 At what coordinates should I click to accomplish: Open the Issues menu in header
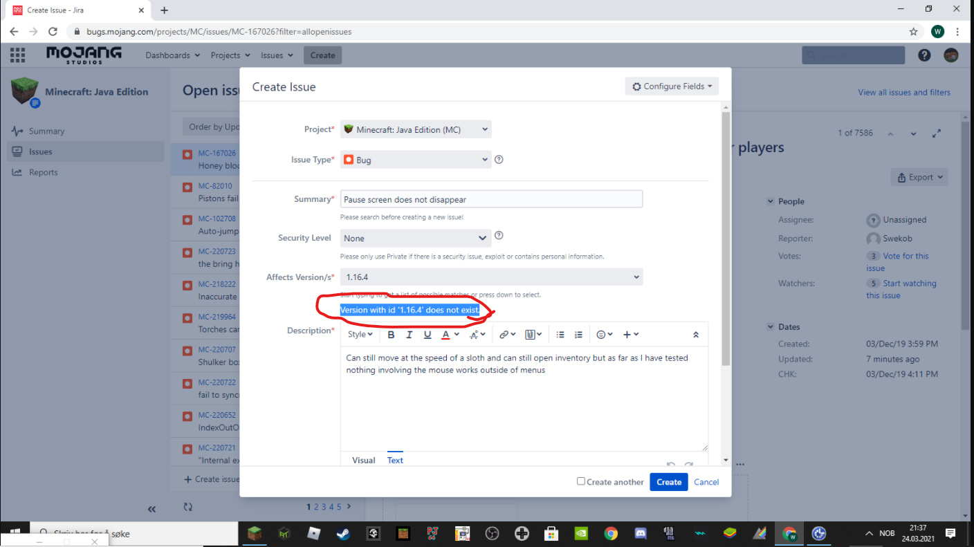coord(277,55)
